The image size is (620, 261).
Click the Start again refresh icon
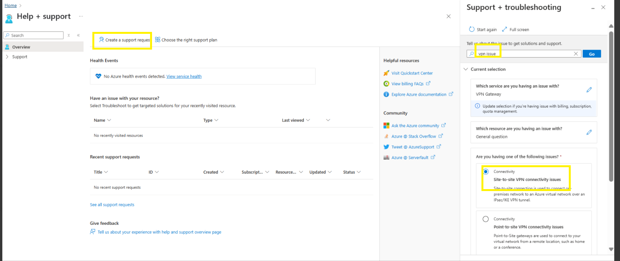[x=471, y=29]
